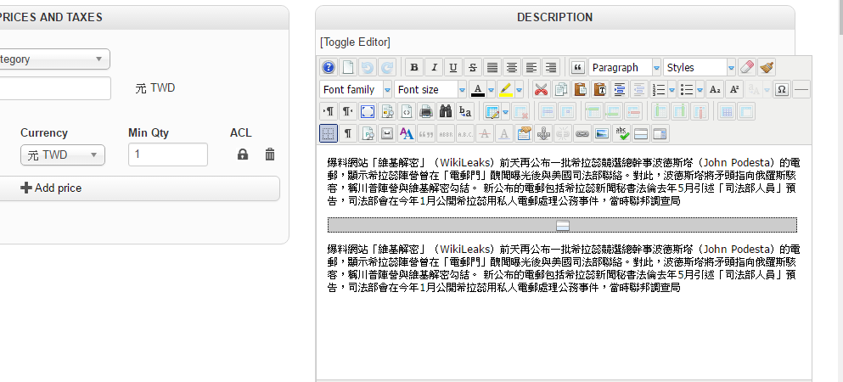The width and height of the screenshot is (843, 382).
Task: Click the Redo arrow icon
Action: point(386,67)
